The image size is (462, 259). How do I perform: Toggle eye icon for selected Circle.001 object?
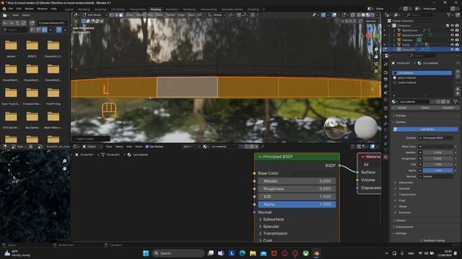pyautogui.click(x=452, y=50)
